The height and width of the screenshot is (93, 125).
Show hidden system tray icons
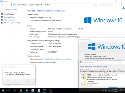click(103, 91)
